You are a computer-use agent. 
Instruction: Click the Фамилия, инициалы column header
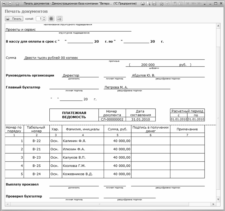pos(83,129)
